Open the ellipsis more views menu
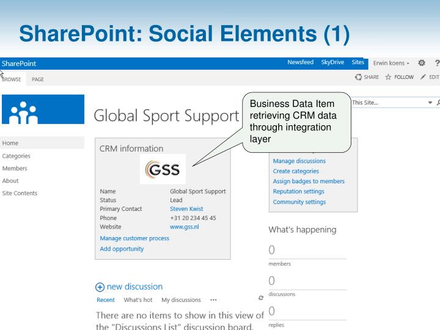Image resolution: width=440 pixels, height=330 pixels. point(213,300)
